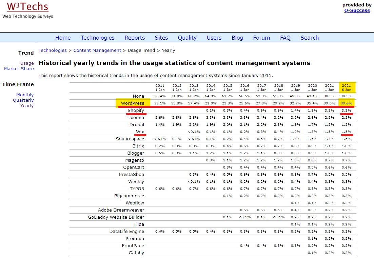374x258 pixels.
Task: Click the Magento row label
Action: [135, 160]
